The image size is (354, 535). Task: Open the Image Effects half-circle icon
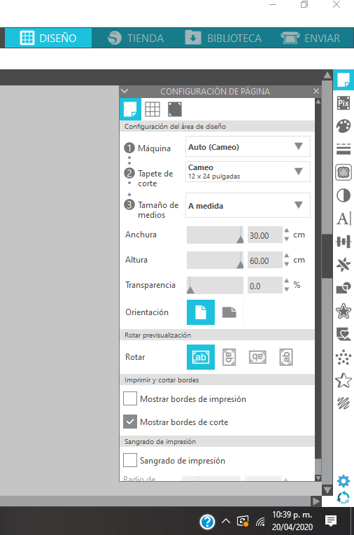(344, 195)
